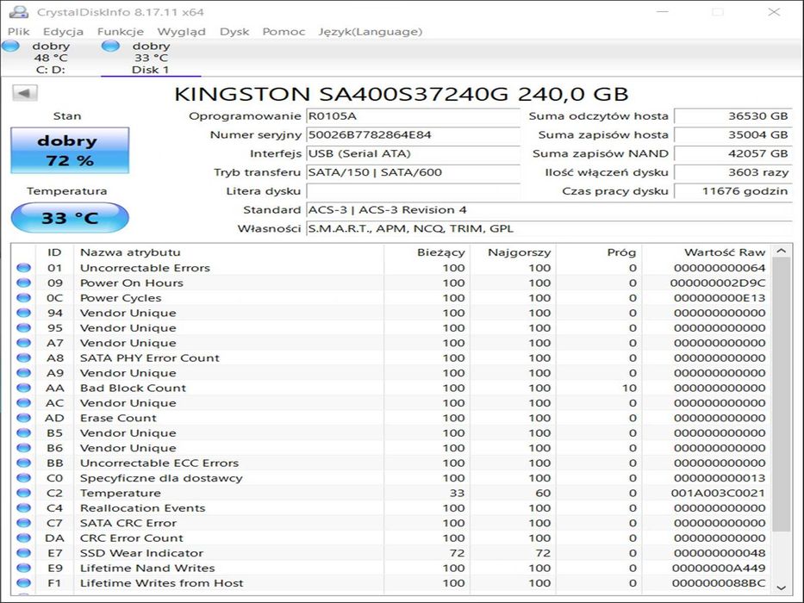The image size is (804, 603).
Task: Click status orb of CRC Error Count row
Action: (23, 538)
